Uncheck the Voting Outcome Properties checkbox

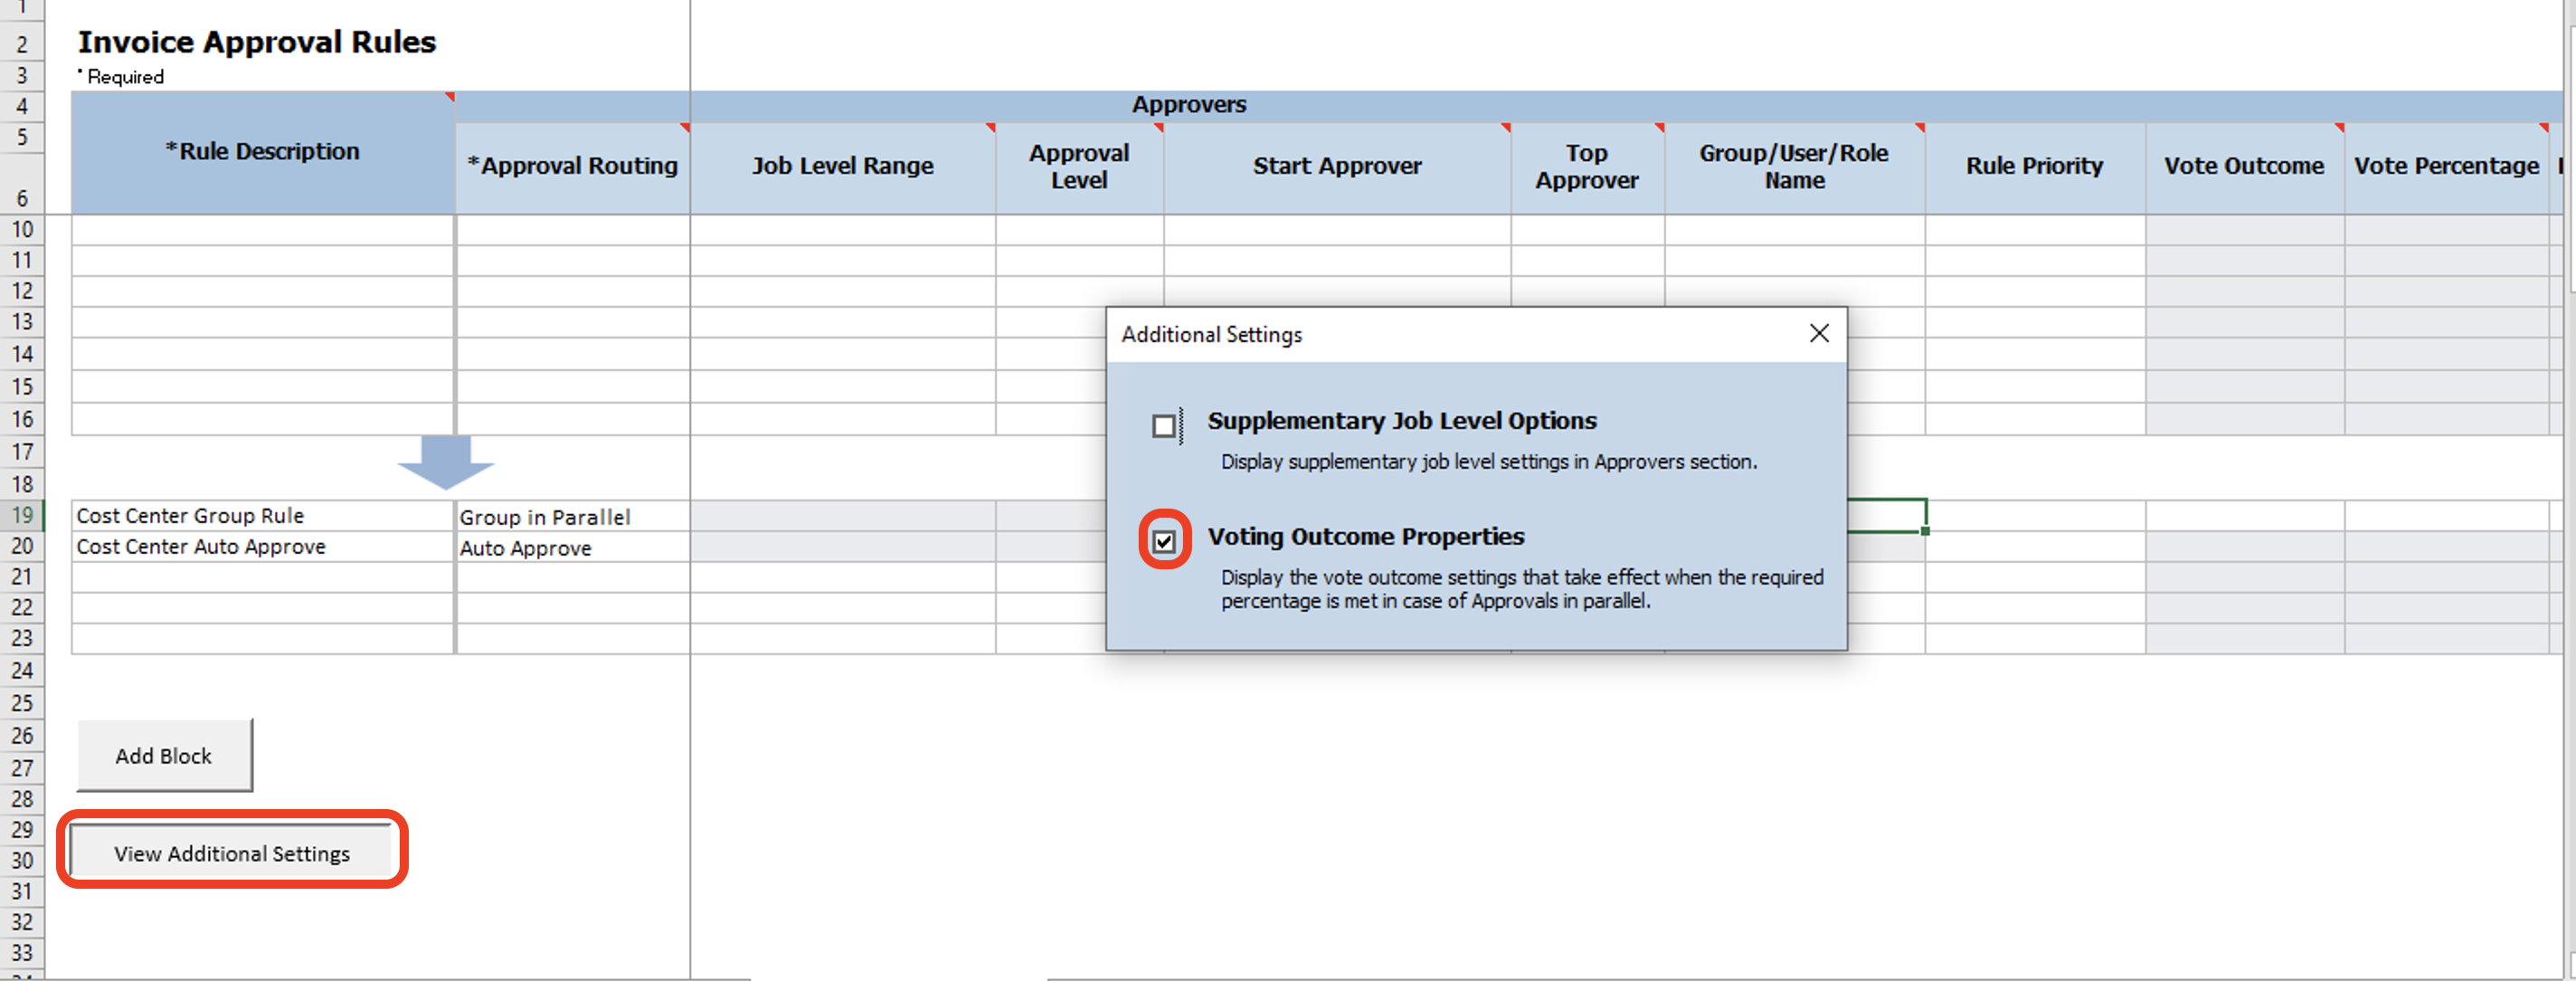click(x=1164, y=541)
